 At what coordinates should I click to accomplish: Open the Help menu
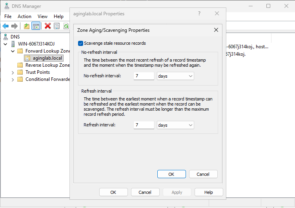(x=58, y=16)
